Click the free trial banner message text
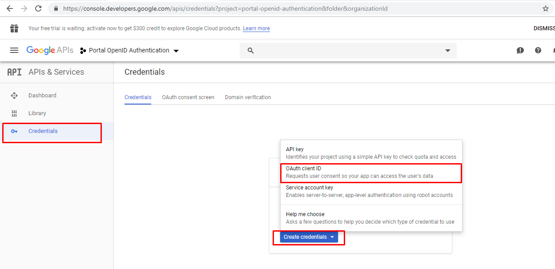The width and height of the screenshot is (555, 269). pyautogui.click(x=135, y=28)
